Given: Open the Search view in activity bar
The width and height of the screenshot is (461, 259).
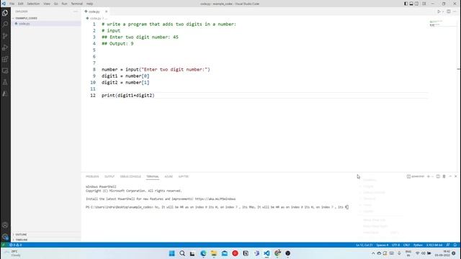Looking at the screenshot, I should (5, 24).
